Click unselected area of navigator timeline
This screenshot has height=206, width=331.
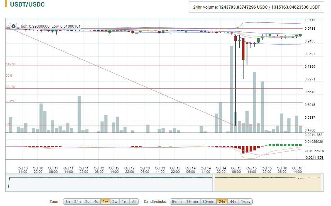(x=111, y=182)
